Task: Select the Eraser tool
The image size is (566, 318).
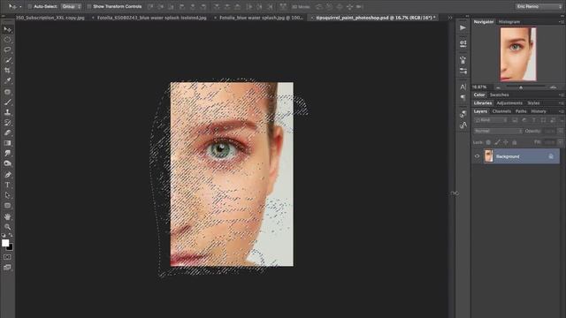Action: pos(8,132)
